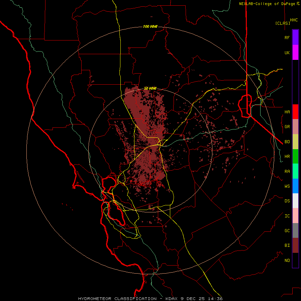Click the "RF" legend label

click(x=287, y=37)
